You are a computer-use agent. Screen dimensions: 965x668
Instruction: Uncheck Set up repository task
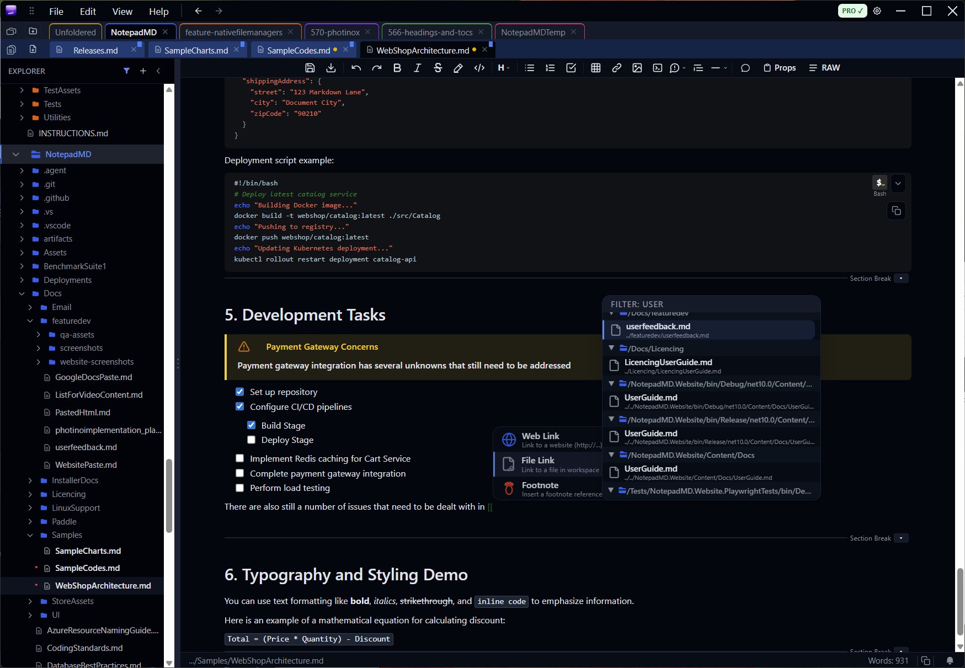click(x=239, y=392)
